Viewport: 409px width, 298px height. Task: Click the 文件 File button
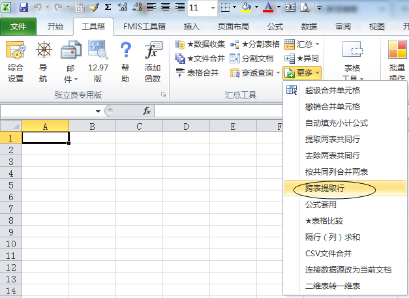click(x=18, y=27)
